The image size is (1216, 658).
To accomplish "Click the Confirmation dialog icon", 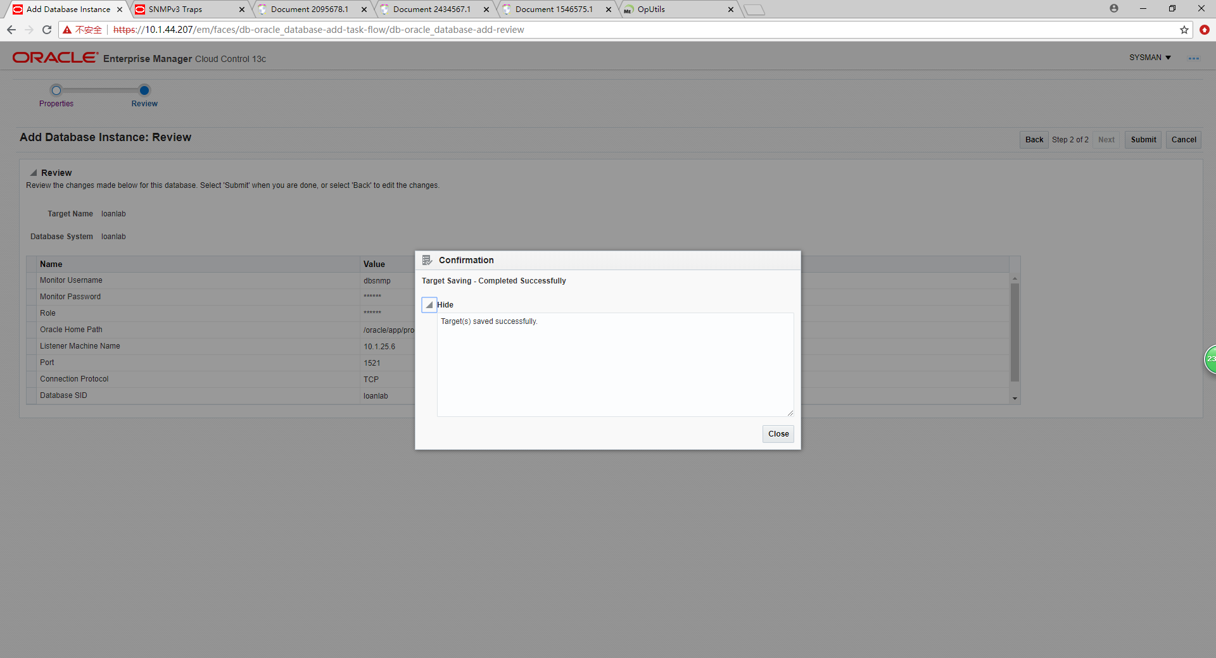I will (427, 260).
